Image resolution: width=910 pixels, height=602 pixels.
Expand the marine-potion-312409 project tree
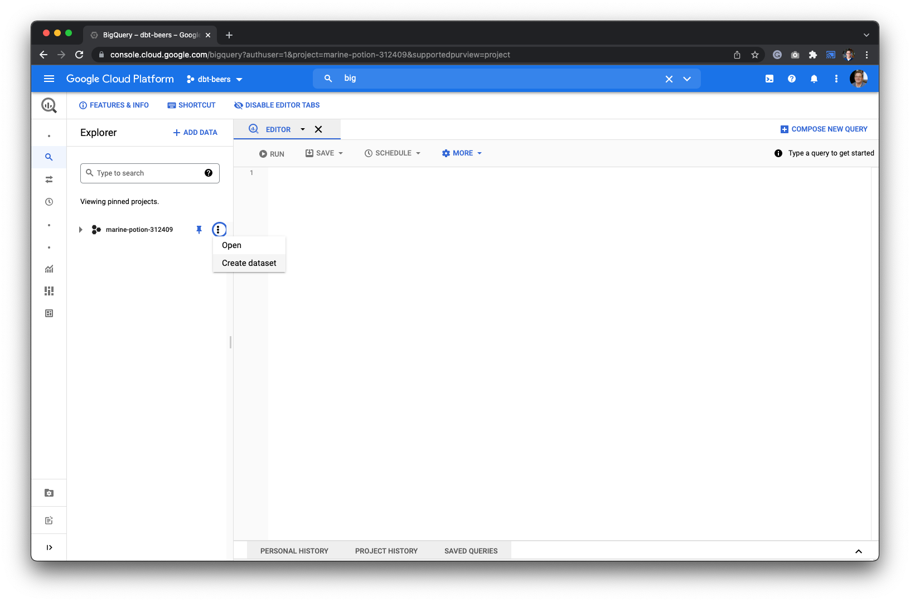click(81, 230)
